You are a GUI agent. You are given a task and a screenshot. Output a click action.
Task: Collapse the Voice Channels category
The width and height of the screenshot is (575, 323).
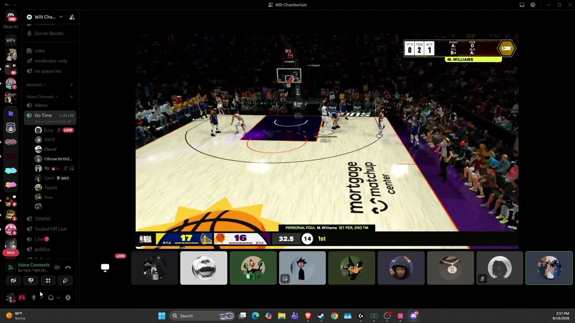pos(42,96)
